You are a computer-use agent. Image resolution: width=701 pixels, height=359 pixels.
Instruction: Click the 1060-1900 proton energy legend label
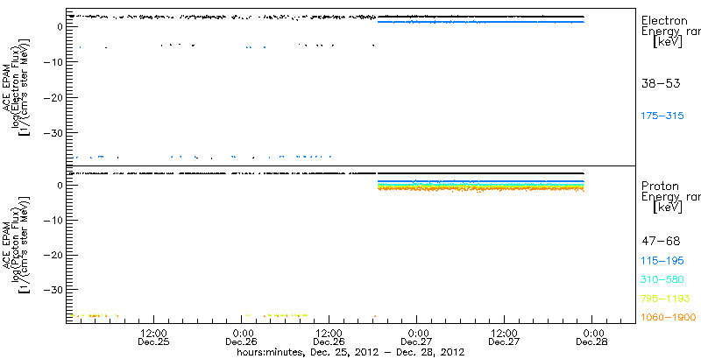668,318
